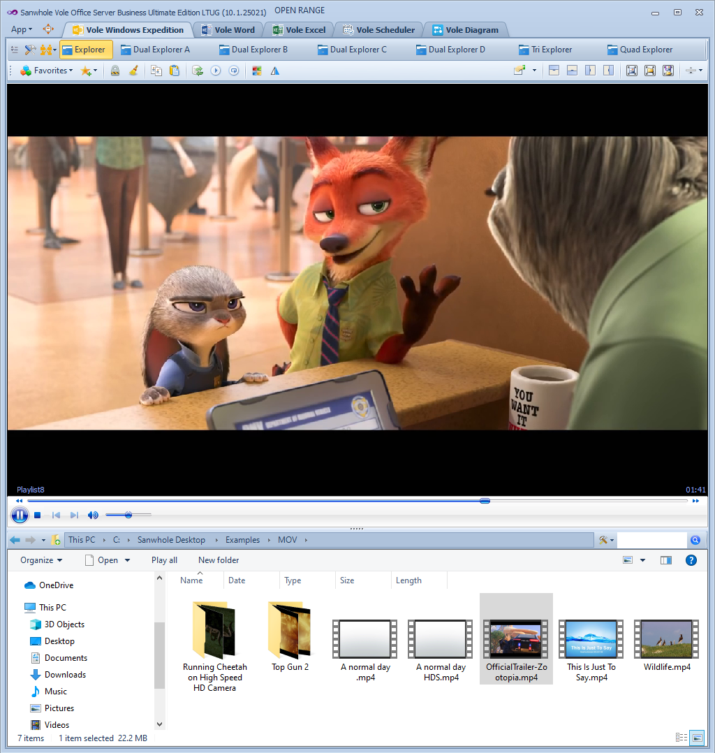Skip to the previous track
The height and width of the screenshot is (753, 715).
pyautogui.click(x=56, y=516)
